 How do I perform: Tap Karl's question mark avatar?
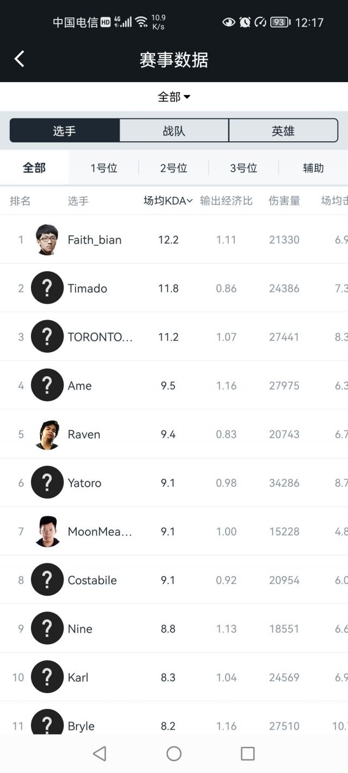[x=47, y=677]
